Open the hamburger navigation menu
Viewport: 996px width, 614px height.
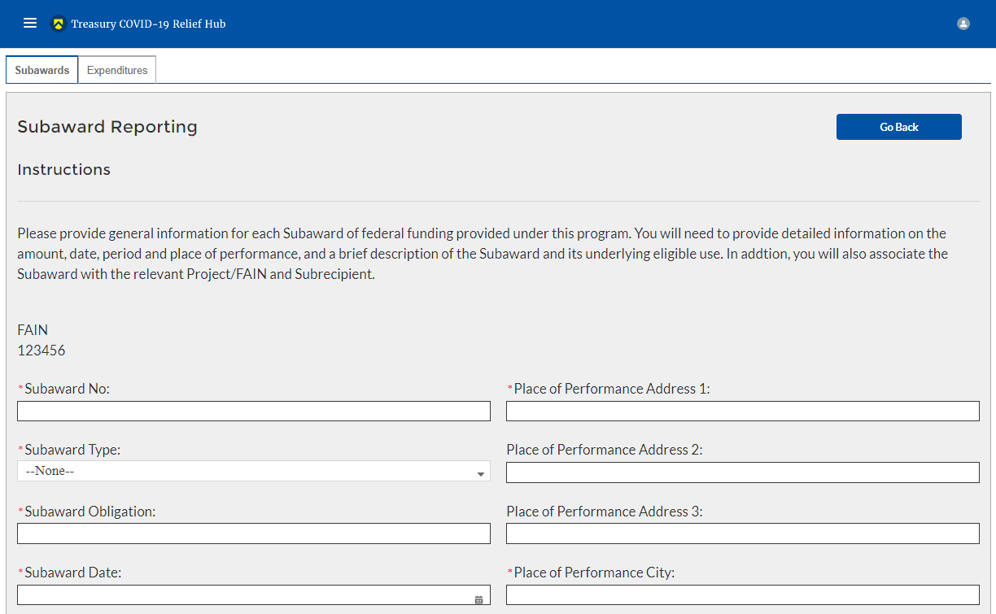pyautogui.click(x=30, y=24)
